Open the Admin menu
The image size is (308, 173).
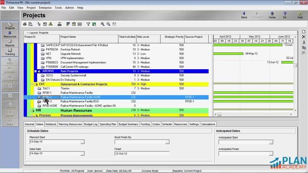pyautogui.click(x=69, y=8)
